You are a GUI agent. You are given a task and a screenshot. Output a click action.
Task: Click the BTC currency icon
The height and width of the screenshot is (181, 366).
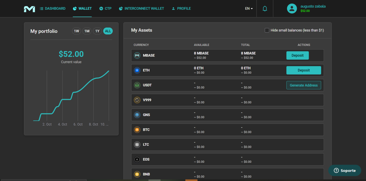(137, 130)
